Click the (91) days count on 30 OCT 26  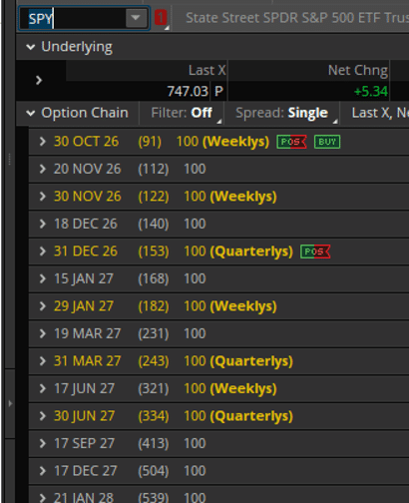pos(150,142)
